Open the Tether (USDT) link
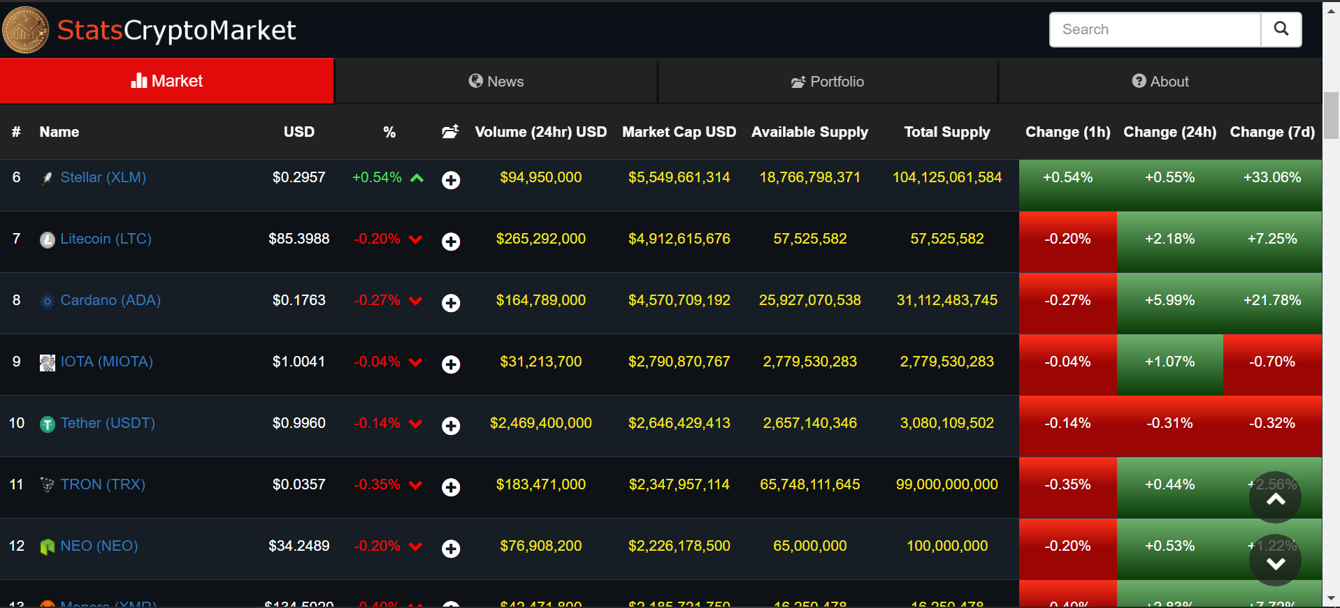The image size is (1340, 608). click(x=108, y=423)
